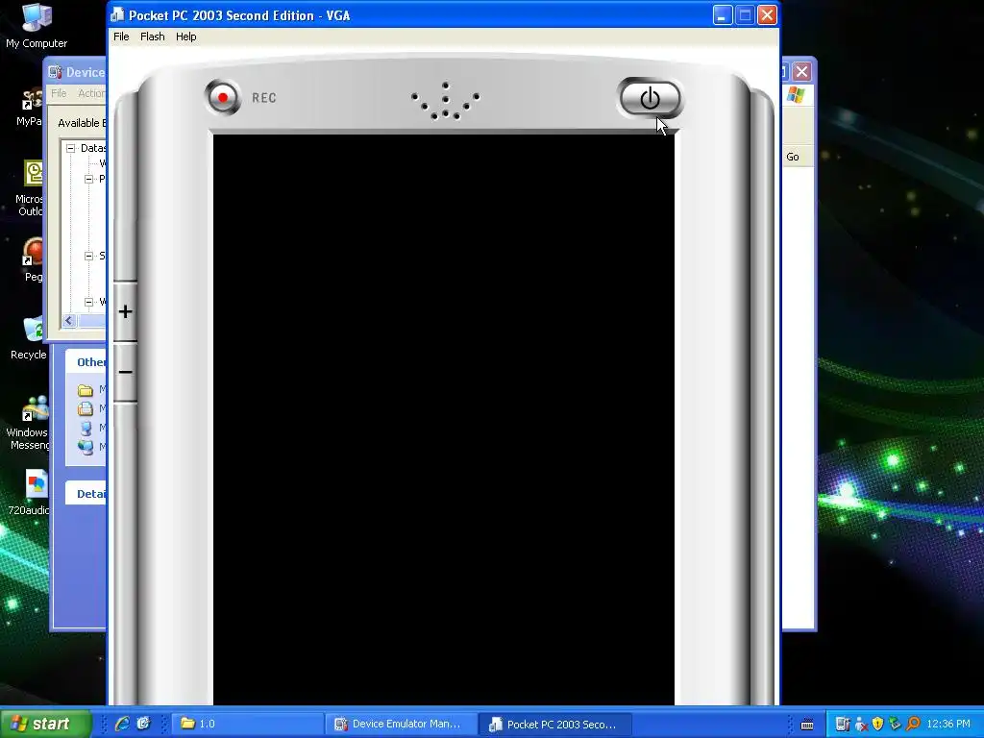Close the background Explorer window
Image resolution: width=984 pixels, height=738 pixels.
coord(801,71)
